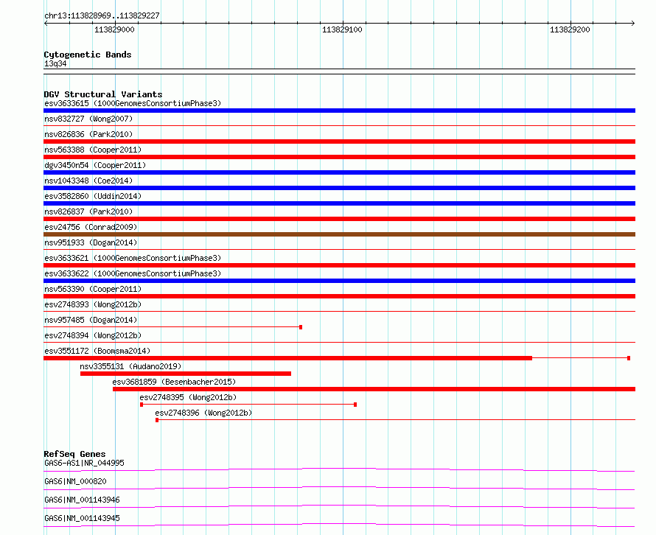656x535 pixels.
Task: Click the RefSeq Genes track heading
Action: (74, 454)
